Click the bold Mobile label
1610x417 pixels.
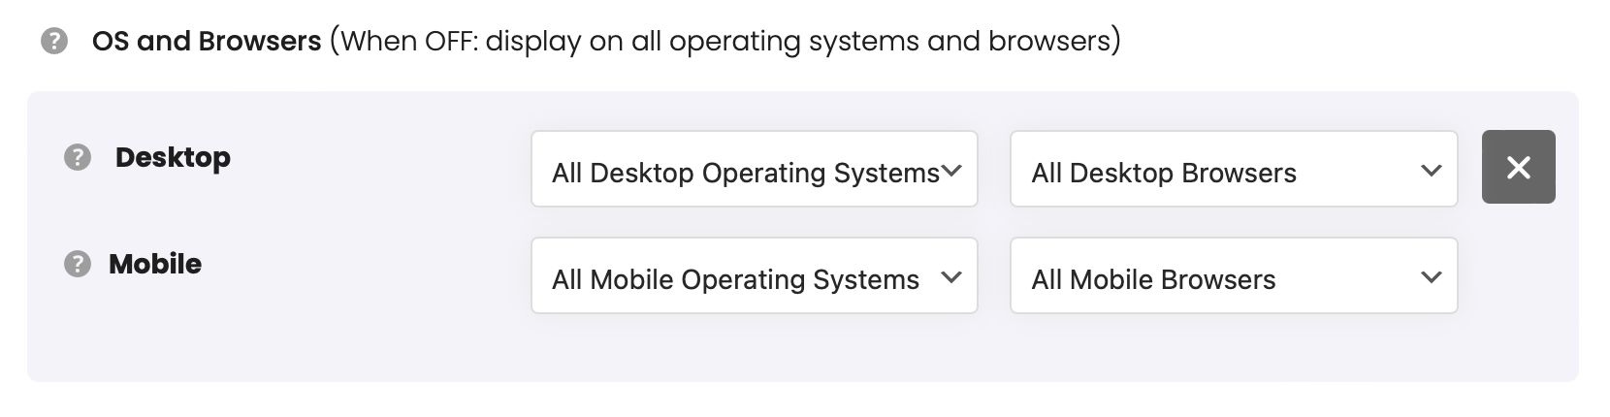pos(155,264)
